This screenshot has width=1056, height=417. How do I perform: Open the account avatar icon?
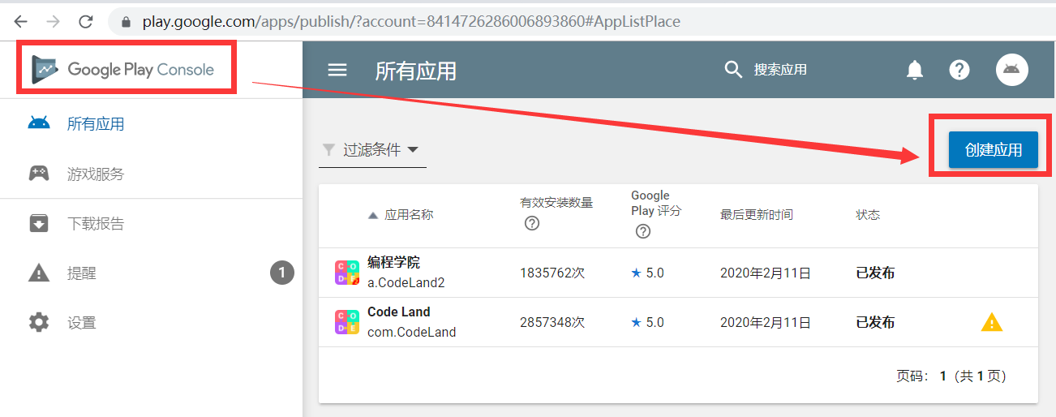pos(1011,70)
